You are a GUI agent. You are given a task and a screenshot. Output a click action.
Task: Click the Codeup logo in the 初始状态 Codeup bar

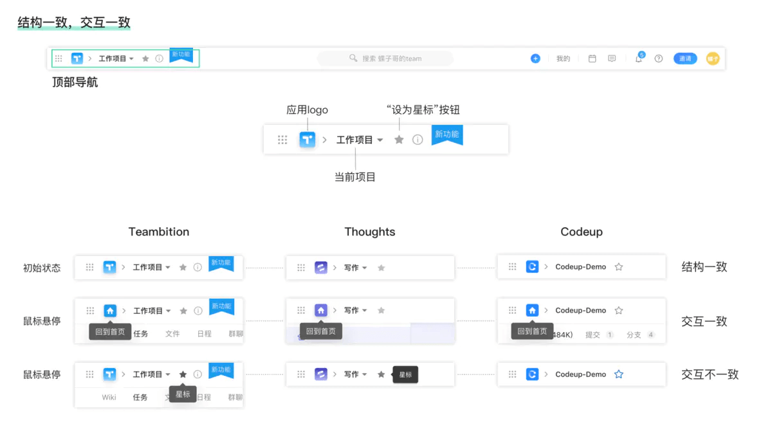click(x=532, y=266)
